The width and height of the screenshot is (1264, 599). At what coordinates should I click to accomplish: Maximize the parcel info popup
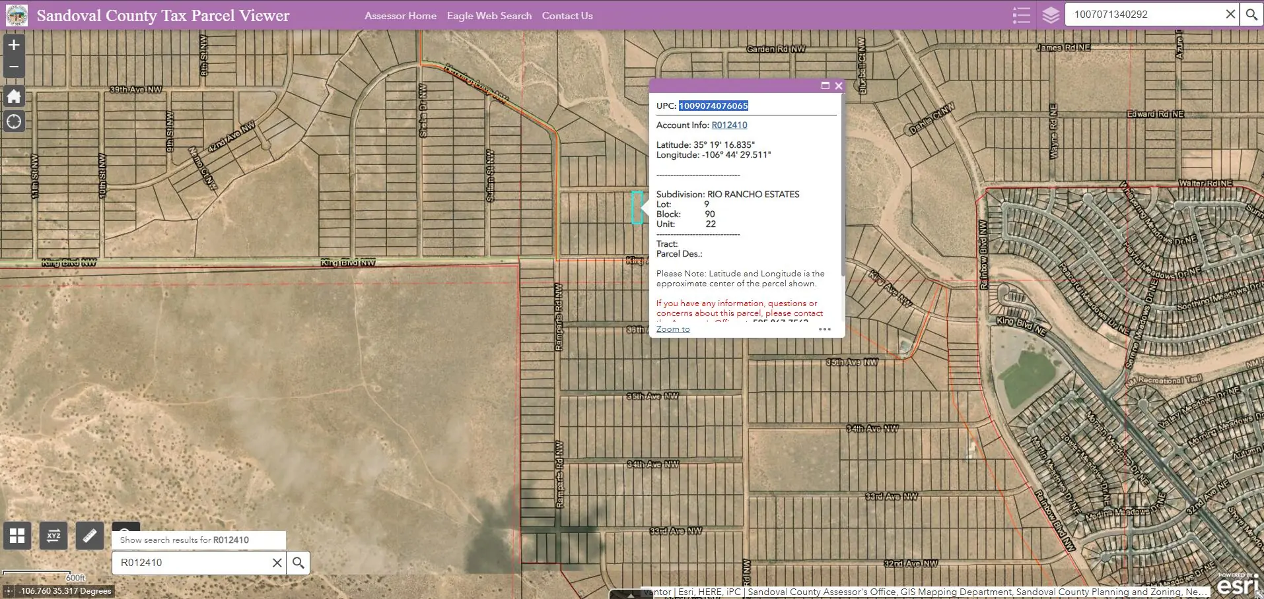[825, 86]
